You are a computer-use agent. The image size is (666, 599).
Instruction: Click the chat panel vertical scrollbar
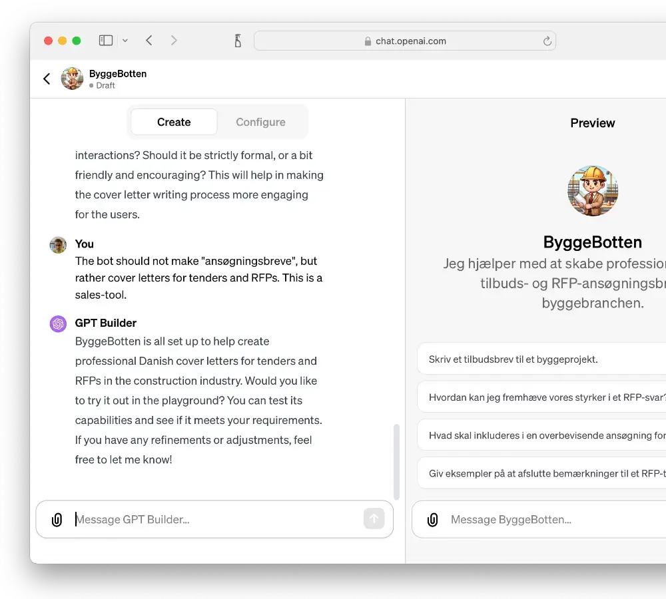[396, 462]
